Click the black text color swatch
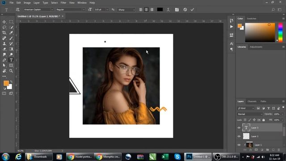Screen dimensions: 286x161 (160, 9)
